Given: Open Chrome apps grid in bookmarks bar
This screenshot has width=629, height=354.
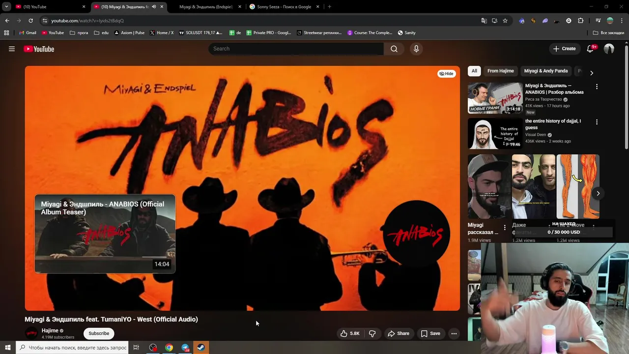Looking at the screenshot, I should [x=6, y=32].
